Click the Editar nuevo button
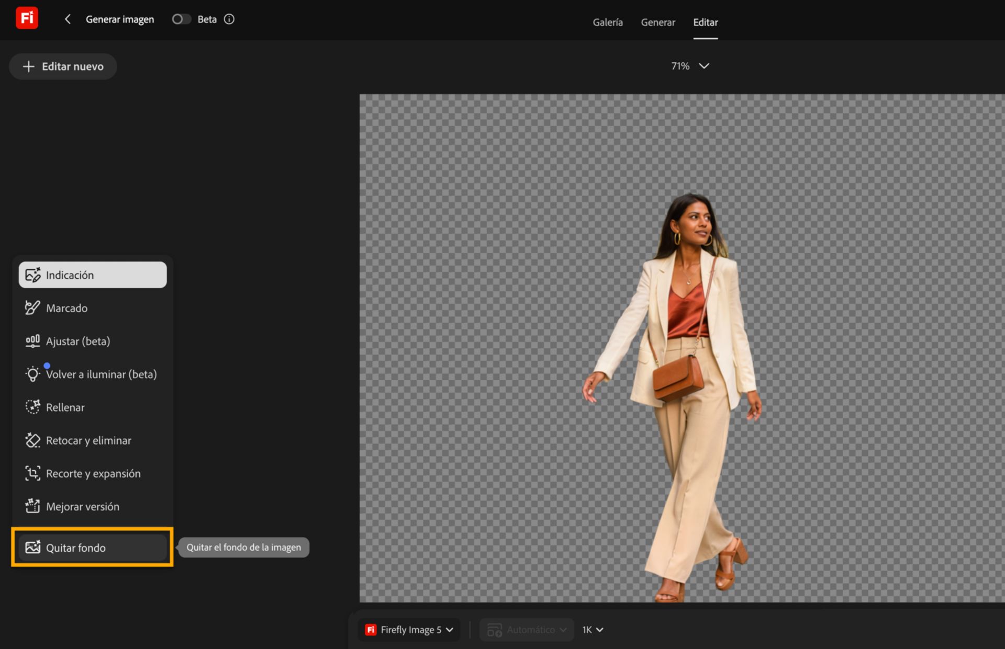This screenshot has width=1005, height=649. click(63, 66)
